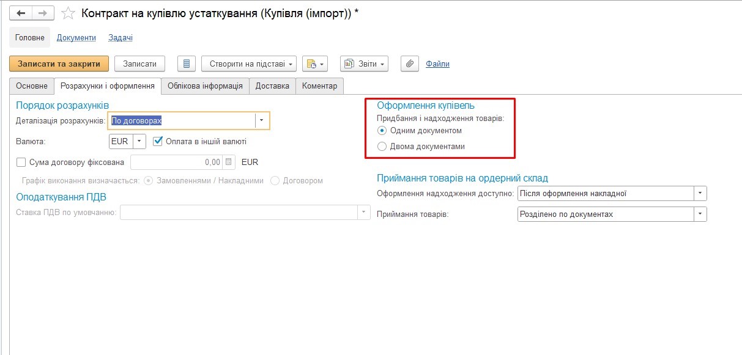The image size is (742, 355).
Task: Go back with the left arrow button
Action: pos(21,12)
